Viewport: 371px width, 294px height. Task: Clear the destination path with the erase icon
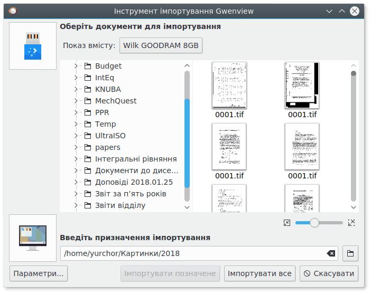click(x=331, y=253)
